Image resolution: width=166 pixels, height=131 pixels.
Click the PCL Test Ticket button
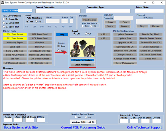[x=15, y=39]
